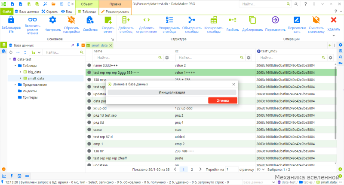
Task: Click calendar icon in bottom toolbar
Action: tap(19, 176)
